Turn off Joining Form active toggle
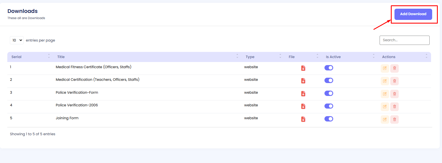Image resolution: width=442 pixels, height=163 pixels. coord(329,119)
